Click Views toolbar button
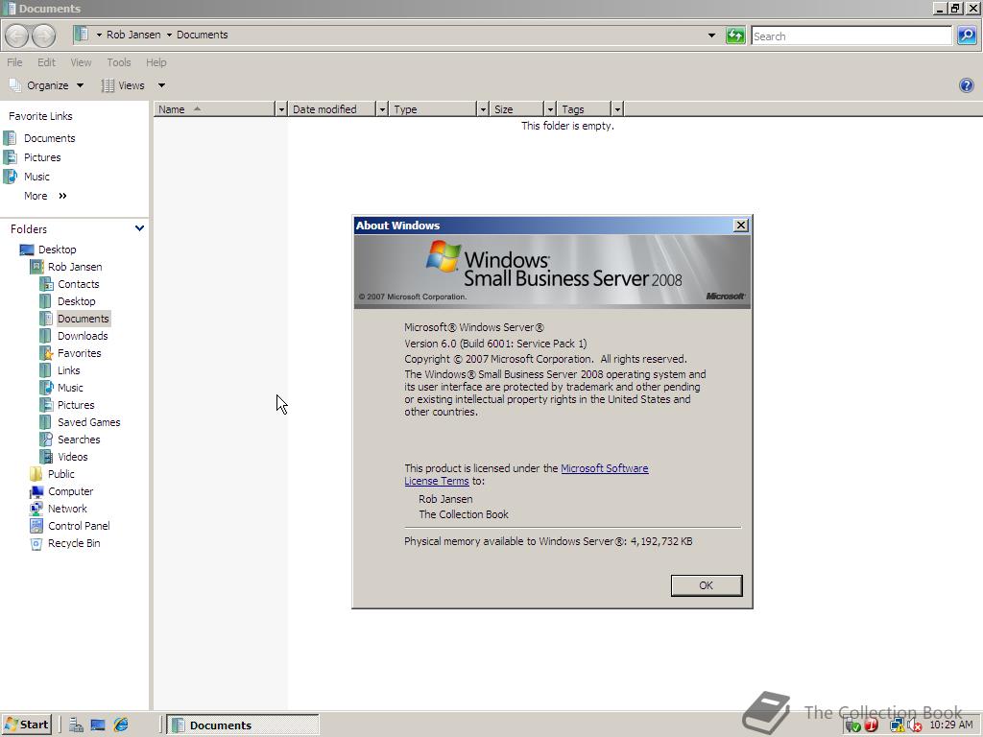This screenshot has height=737, width=983. [x=124, y=85]
